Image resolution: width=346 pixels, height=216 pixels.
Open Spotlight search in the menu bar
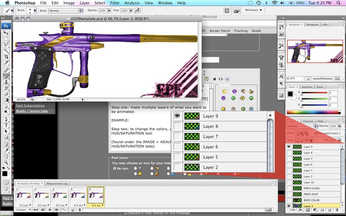(339, 3)
